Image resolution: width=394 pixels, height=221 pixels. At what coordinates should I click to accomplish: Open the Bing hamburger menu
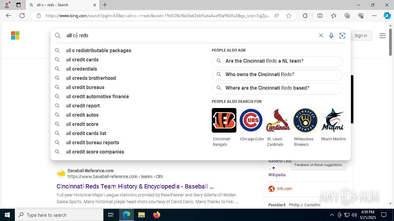coord(383,36)
